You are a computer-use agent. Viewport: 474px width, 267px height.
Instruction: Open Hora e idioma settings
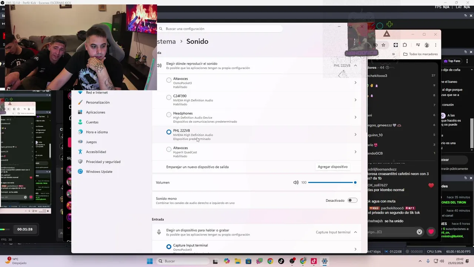tap(97, 132)
